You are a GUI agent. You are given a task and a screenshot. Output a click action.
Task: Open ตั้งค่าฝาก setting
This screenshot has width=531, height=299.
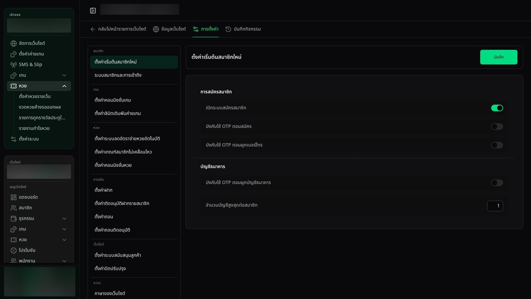pos(134,190)
